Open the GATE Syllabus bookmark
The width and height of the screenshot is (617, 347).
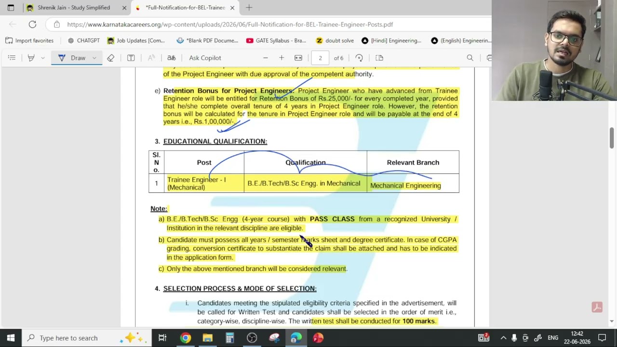coord(276,40)
